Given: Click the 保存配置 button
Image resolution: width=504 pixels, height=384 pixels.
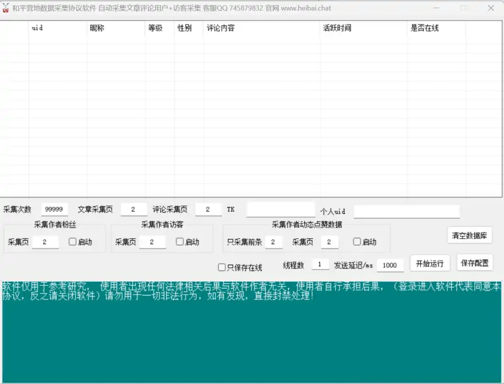Looking at the screenshot, I should tap(476, 264).
